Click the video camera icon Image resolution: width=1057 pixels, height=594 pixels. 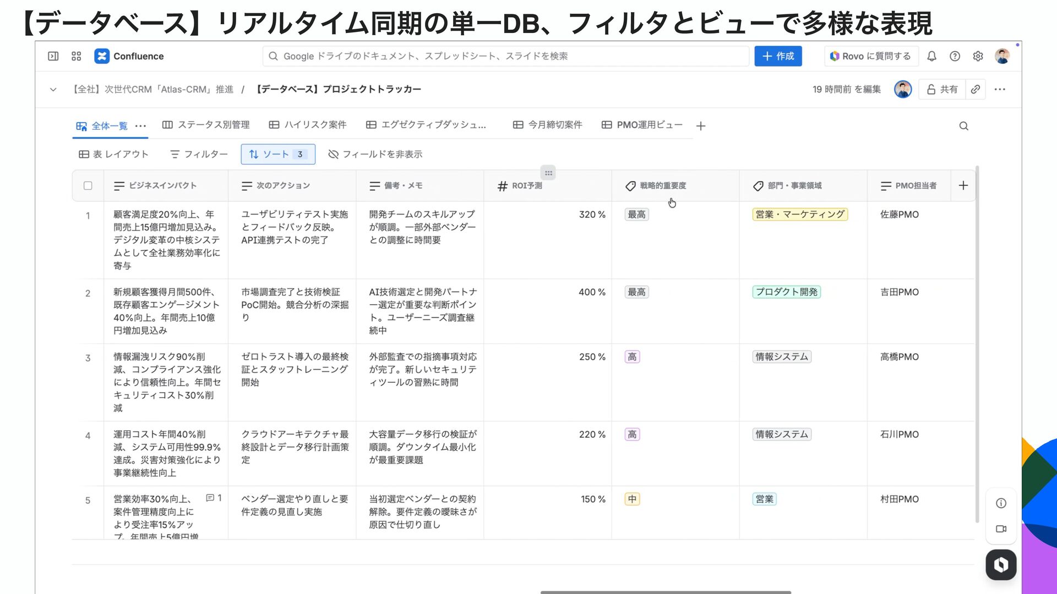click(x=1001, y=529)
